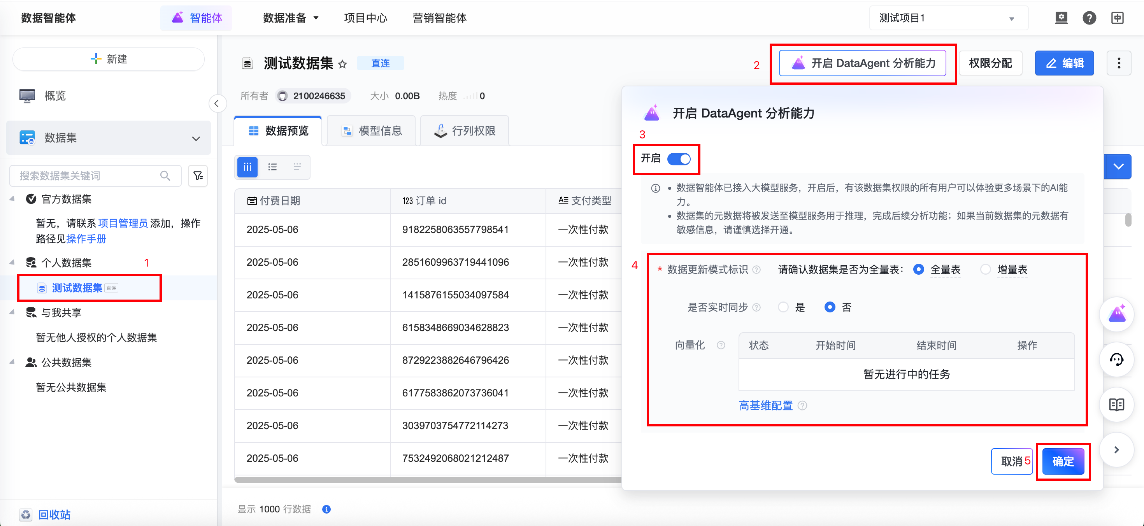Open the documentation book icon on right
This screenshot has height=526, width=1144.
pyautogui.click(x=1116, y=404)
